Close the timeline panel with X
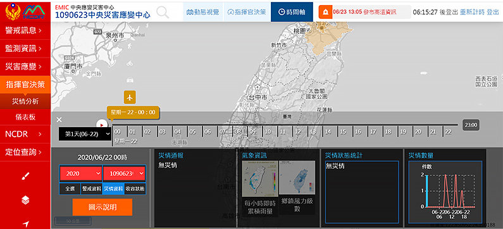The height and width of the screenshot is (229, 503). (59, 120)
